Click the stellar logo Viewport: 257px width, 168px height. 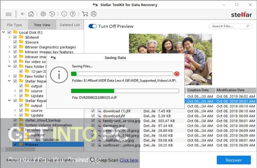click(241, 14)
